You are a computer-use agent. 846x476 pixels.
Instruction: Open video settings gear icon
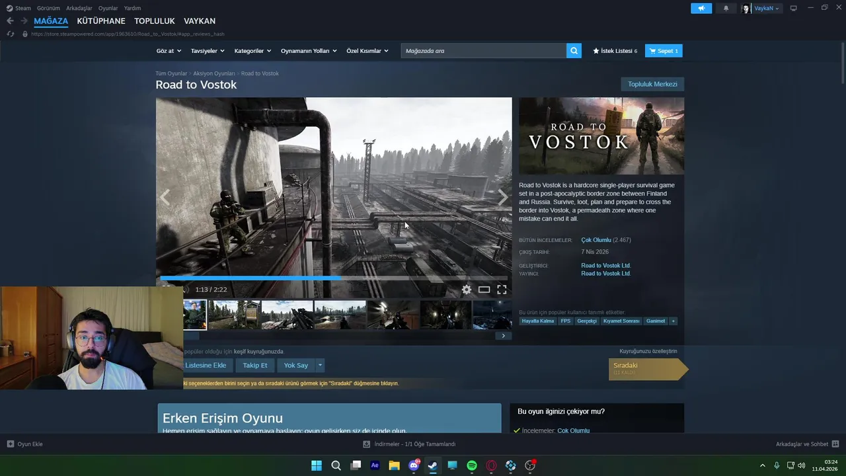coord(467,290)
